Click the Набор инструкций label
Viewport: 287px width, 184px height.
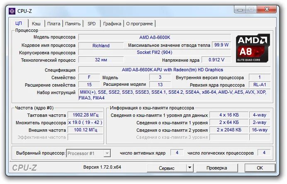coord(56,92)
